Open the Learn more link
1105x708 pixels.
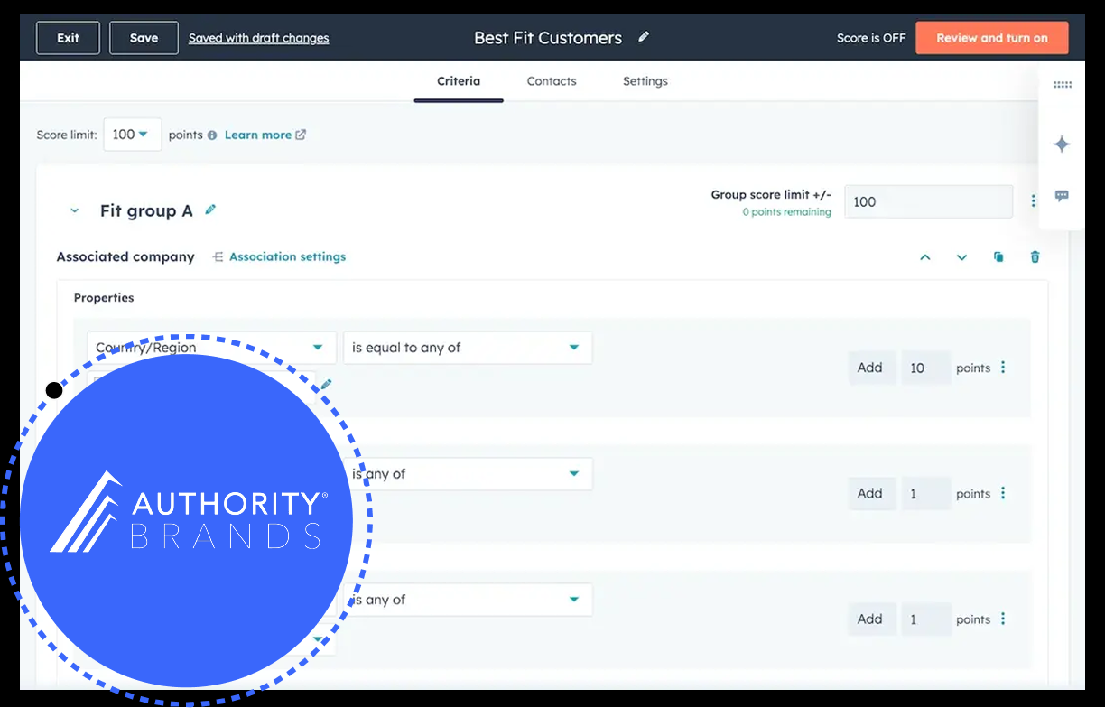coord(265,135)
